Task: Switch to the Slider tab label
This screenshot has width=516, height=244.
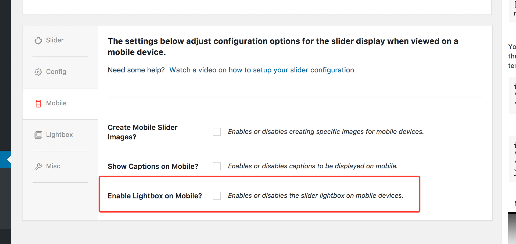Action: tap(55, 40)
